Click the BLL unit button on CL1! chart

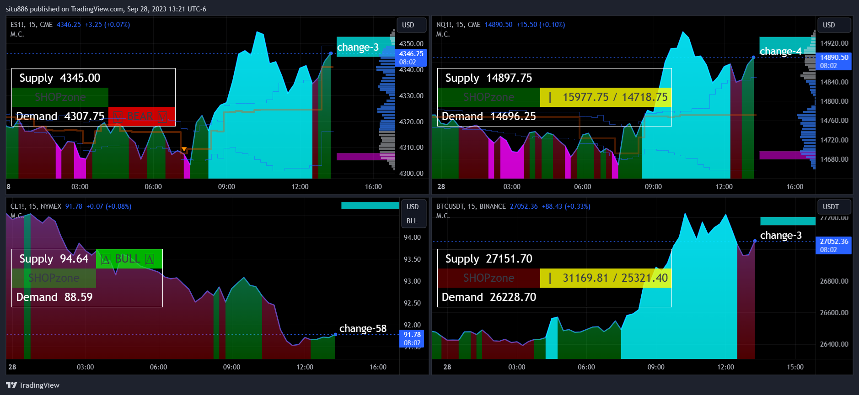413,221
